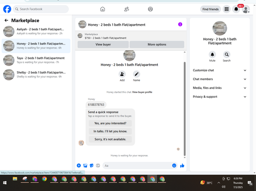Screen dimensions: 256x191
Task: Mute the conversation with bell icon
Action: coord(212,54)
